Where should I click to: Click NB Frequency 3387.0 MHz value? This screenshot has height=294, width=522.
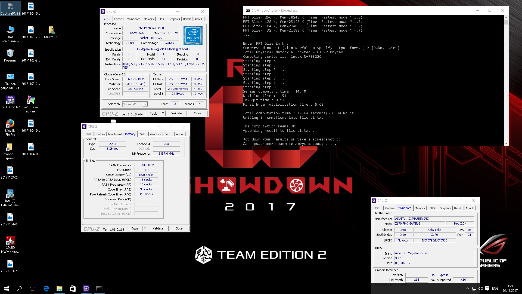pyautogui.click(x=166, y=154)
